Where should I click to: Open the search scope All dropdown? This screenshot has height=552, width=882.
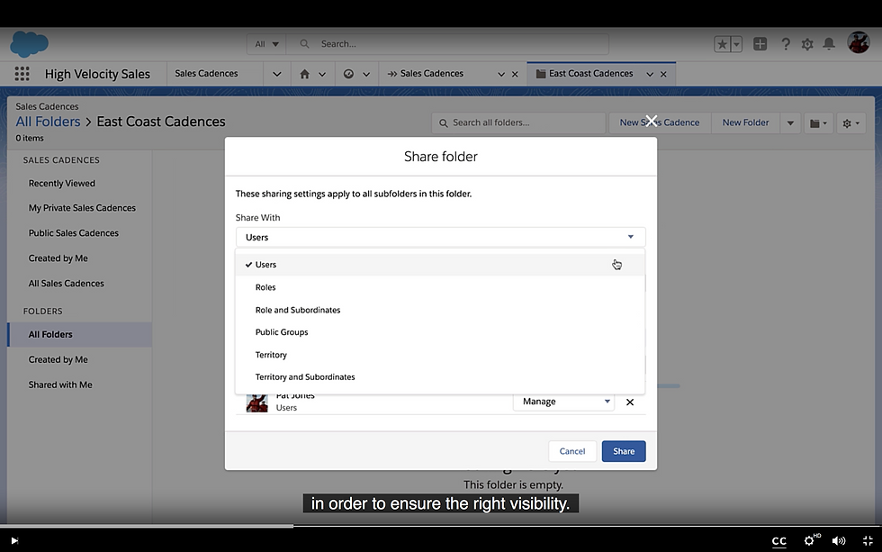[266, 44]
